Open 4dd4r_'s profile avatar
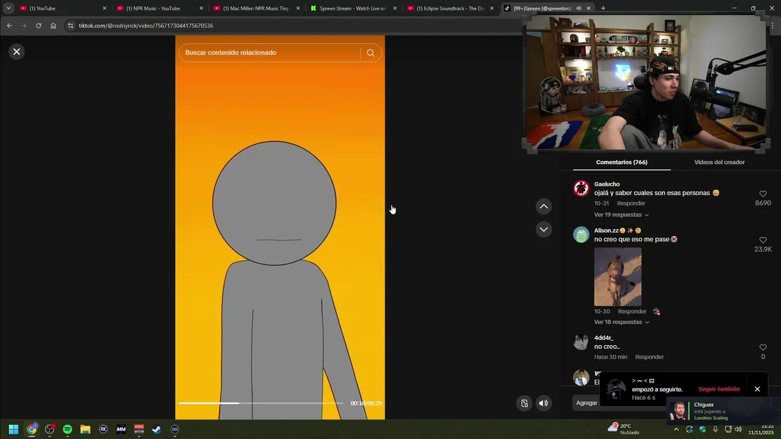The height and width of the screenshot is (439, 781). tap(581, 342)
